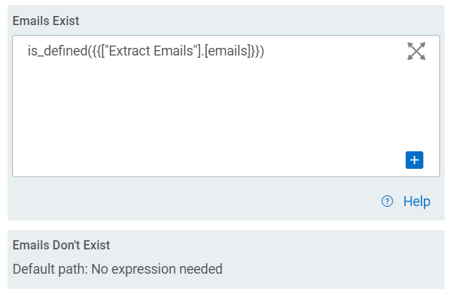
Task: Expand the expression editor to fullscreen
Action: 416,51
